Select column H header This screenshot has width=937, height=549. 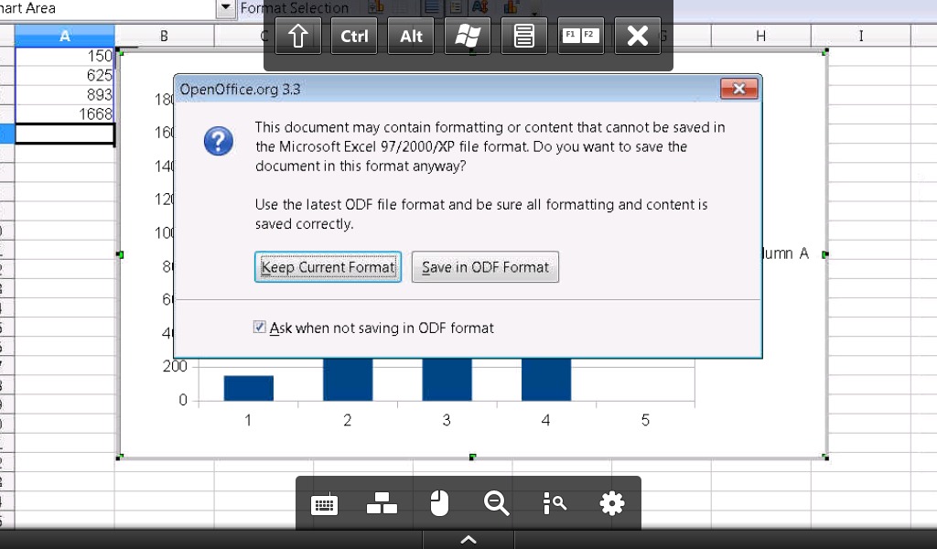[x=760, y=36]
